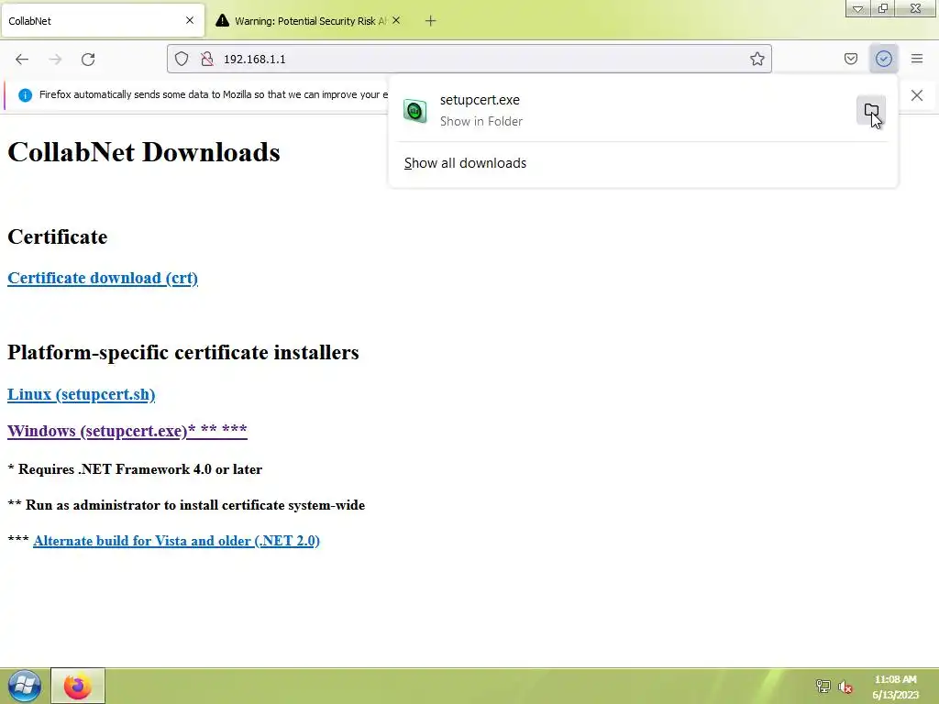
Task: Open Alternate build for Vista link
Action: coord(176,541)
